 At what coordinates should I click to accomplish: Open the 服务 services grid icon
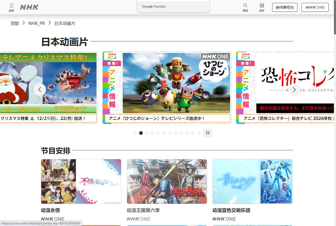pos(262,7)
